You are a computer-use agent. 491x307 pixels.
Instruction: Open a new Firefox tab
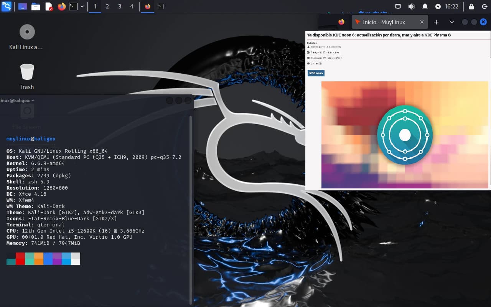pos(436,22)
